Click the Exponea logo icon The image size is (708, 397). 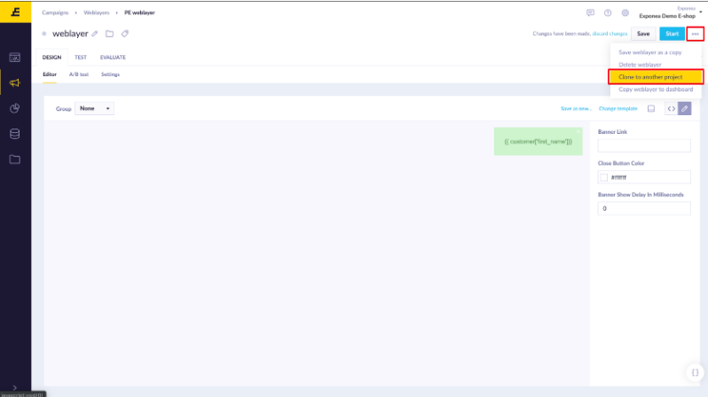(x=15, y=12)
